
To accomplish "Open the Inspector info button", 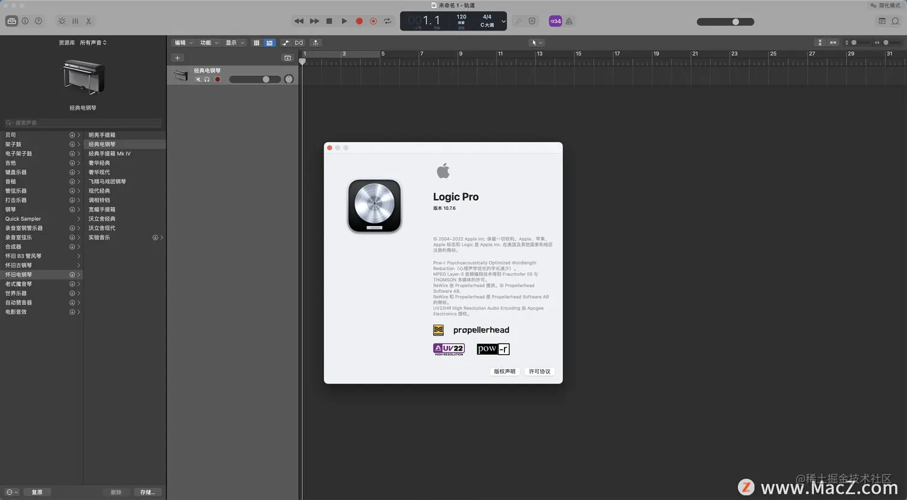I will pyautogui.click(x=25, y=21).
